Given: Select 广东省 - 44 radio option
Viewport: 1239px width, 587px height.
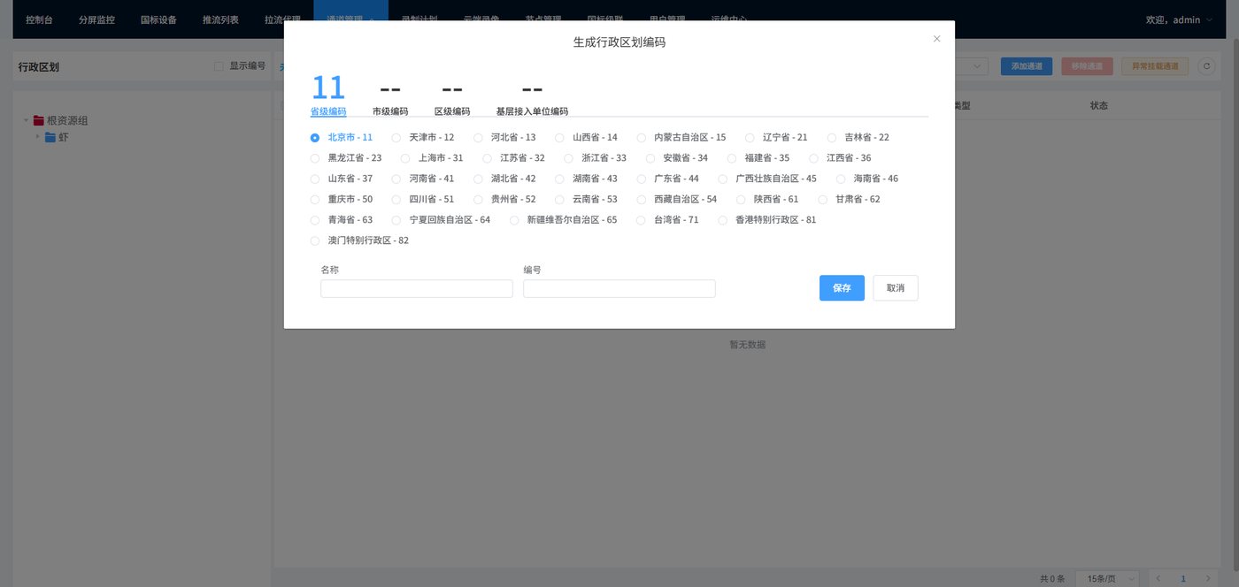Looking at the screenshot, I should 641,179.
